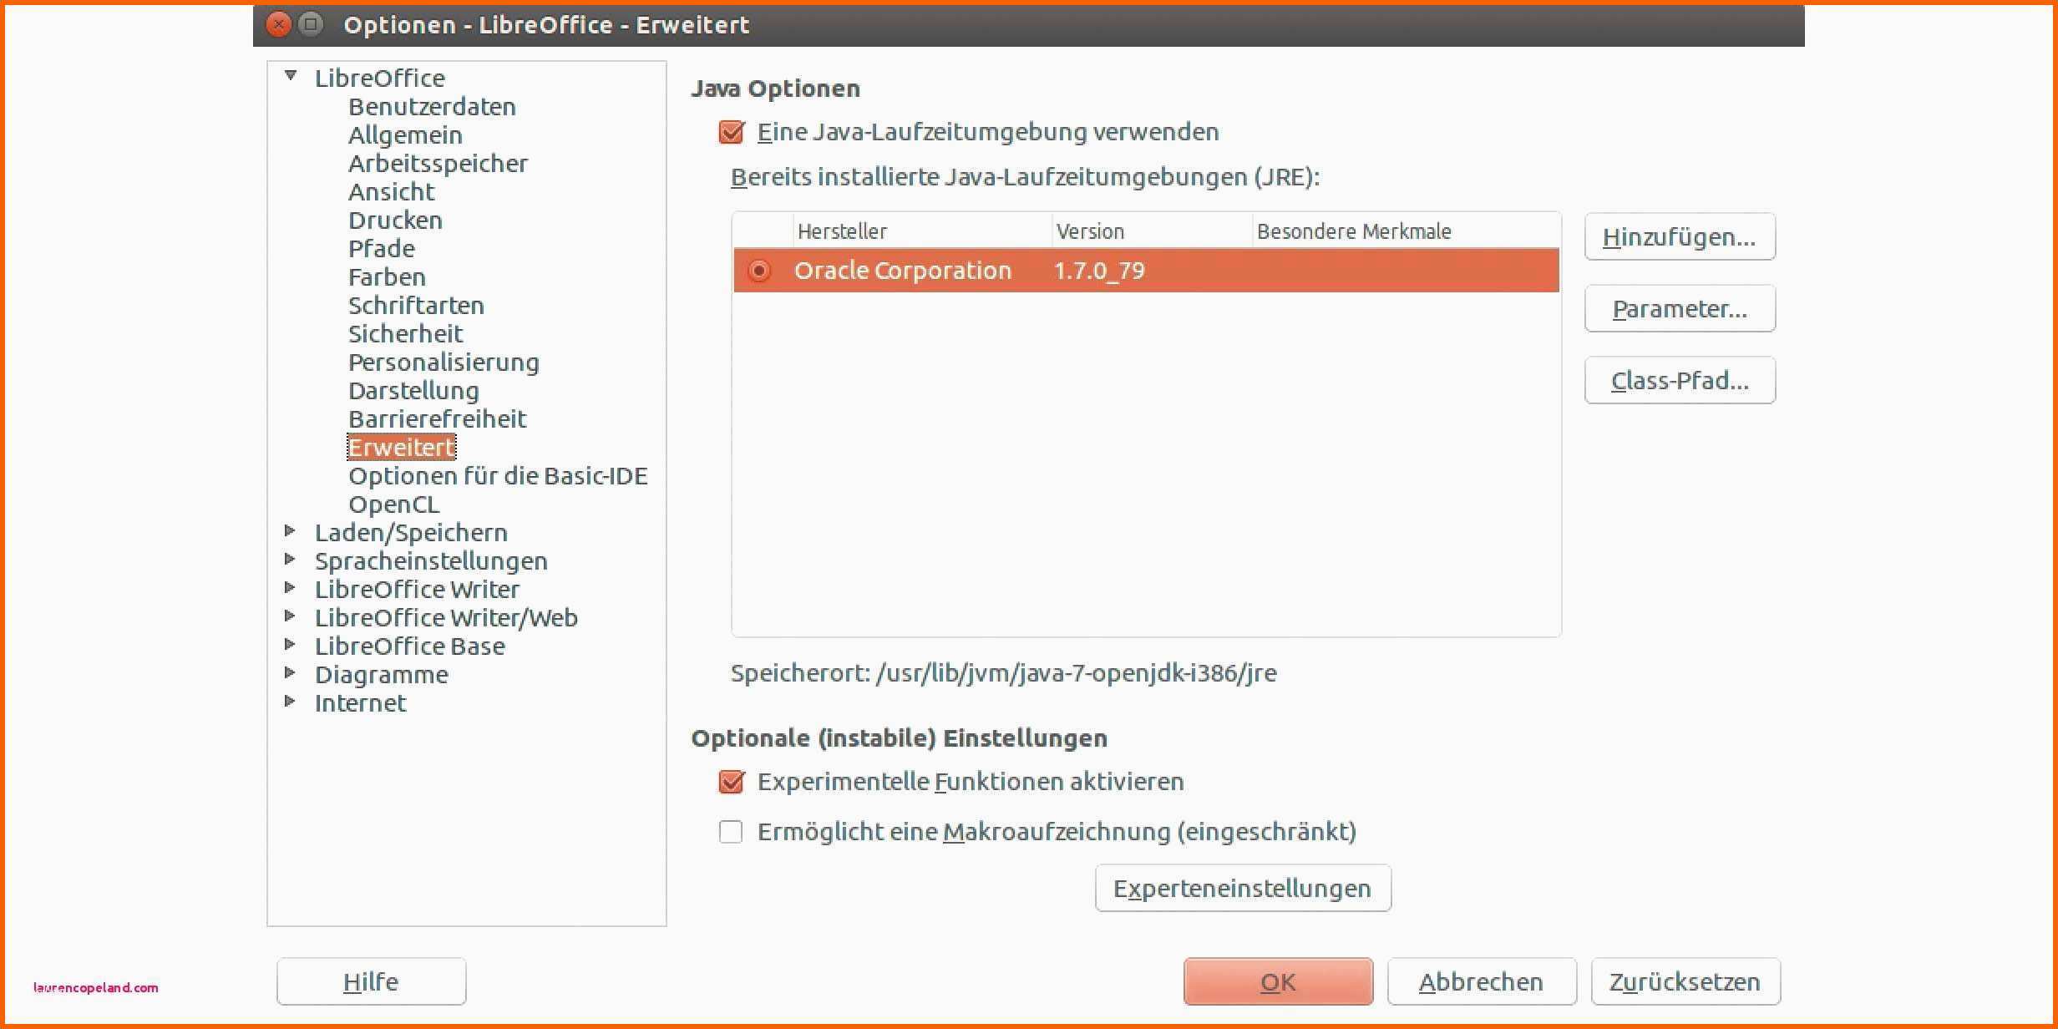
Task: Select Ansicht in the tree
Action: (x=391, y=192)
